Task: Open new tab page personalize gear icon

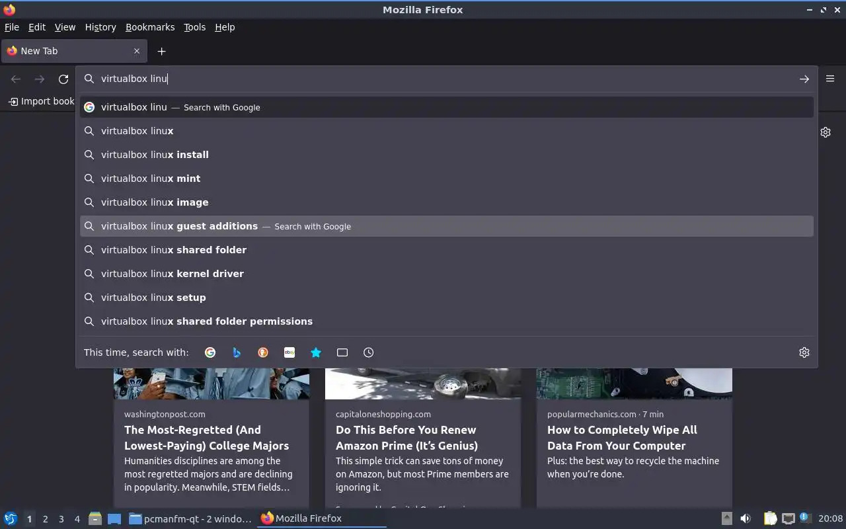Action: tap(826, 132)
